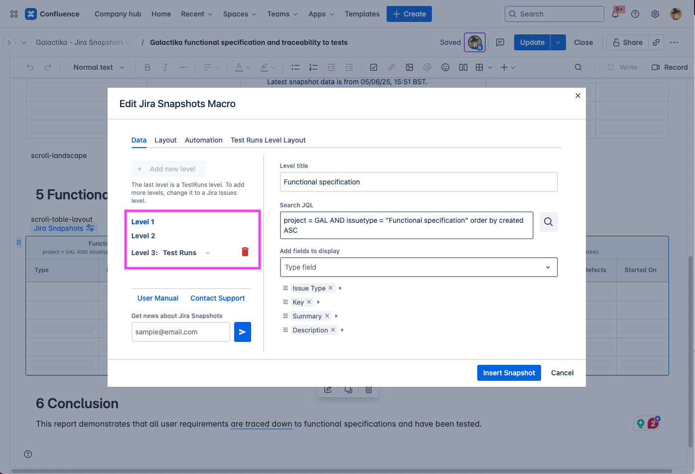
Task: Delete Level 3 using the trash icon
Action: point(245,252)
